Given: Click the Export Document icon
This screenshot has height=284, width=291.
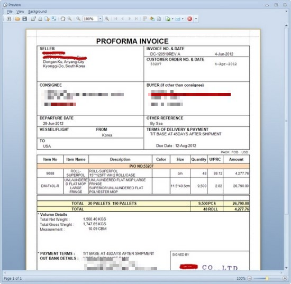Looking at the screenshot, I should click(x=168, y=19).
